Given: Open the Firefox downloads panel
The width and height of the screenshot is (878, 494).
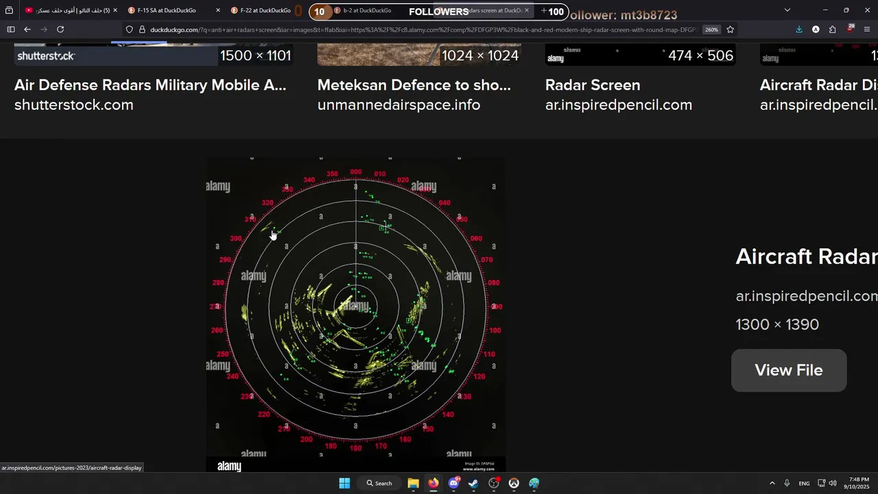Looking at the screenshot, I should [x=798, y=30].
